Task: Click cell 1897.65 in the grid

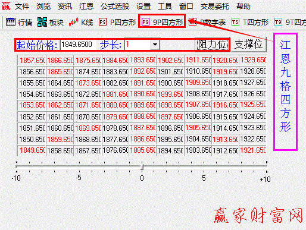Action: pyautogui.click(x=170, y=117)
